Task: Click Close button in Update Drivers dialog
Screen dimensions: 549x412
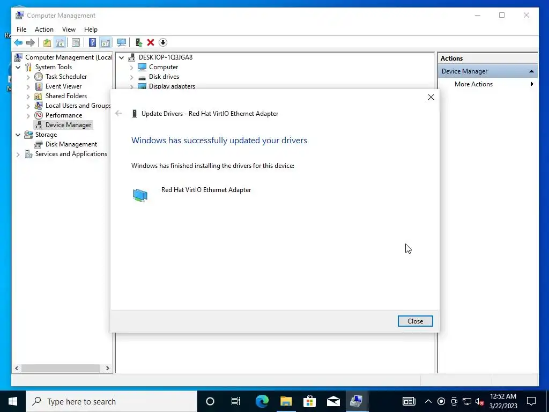Action: point(416,321)
